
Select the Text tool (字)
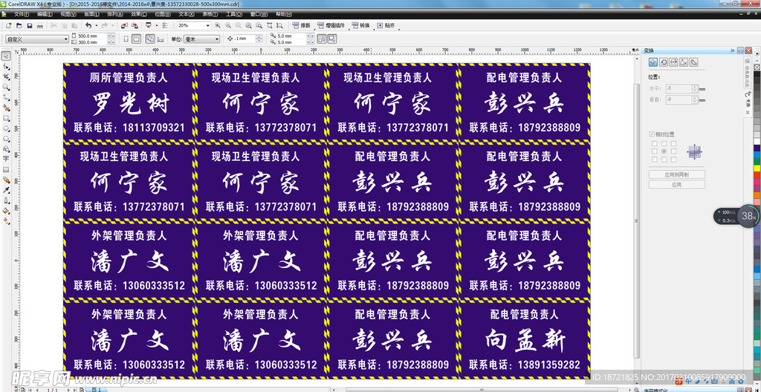pyautogui.click(x=6, y=159)
